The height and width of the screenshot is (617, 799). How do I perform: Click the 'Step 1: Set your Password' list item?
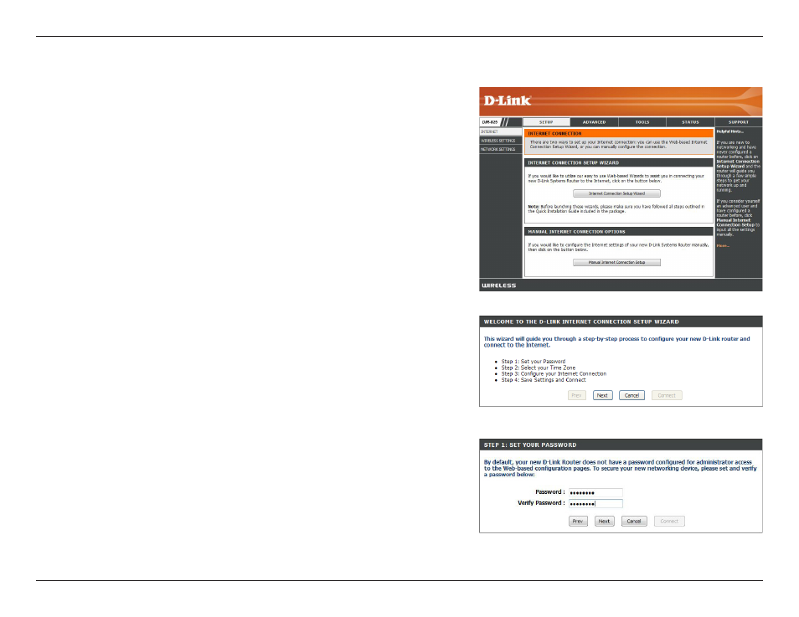(x=533, y=362)
